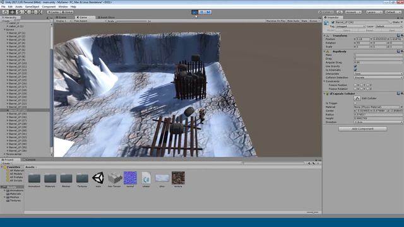Image resolution: width=404 pixels, height=227 pixels.
Task: Click the Pause button
Action: (x=202, y=12)
